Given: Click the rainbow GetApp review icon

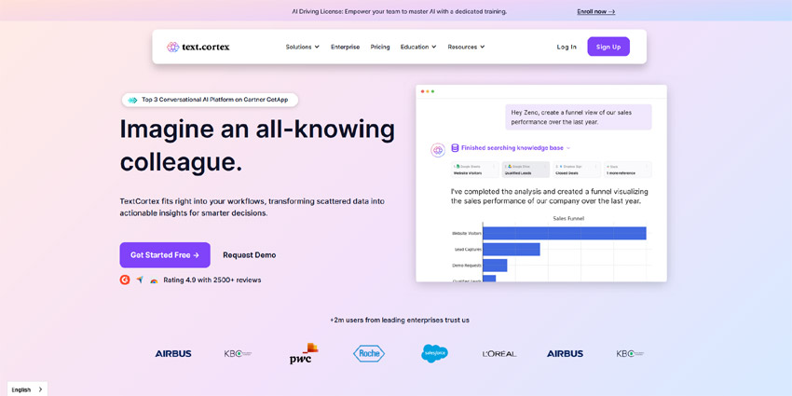Looking at the screenshot, I should pos(154,280).
